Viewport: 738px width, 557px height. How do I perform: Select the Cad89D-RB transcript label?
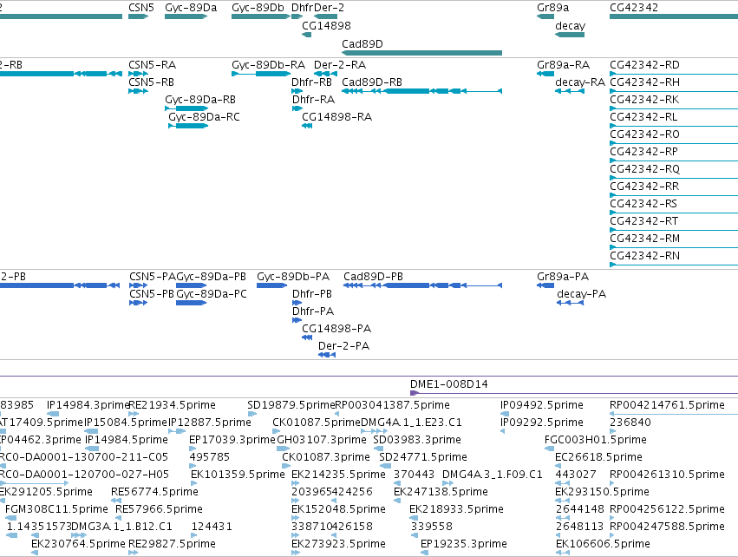click(x=372, y=82)
